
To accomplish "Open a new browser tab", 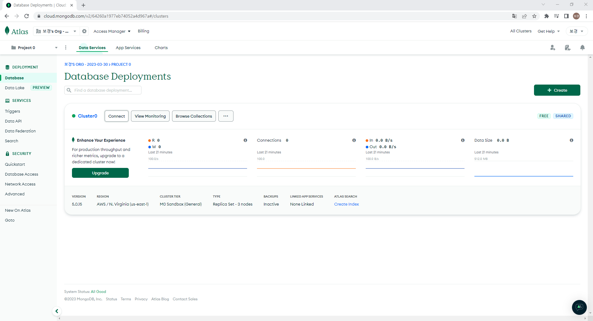I will click(83, 5).
